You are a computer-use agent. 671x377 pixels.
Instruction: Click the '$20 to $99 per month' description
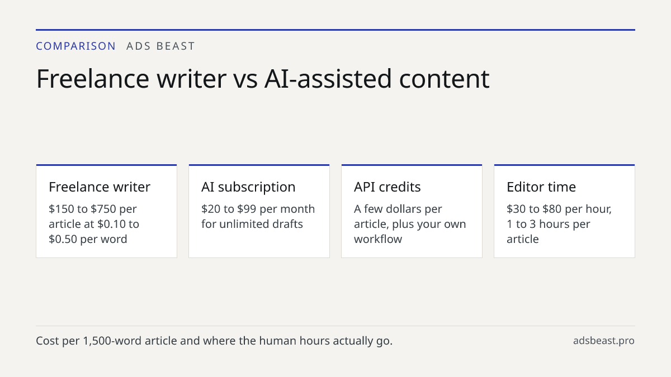[258, 217]
